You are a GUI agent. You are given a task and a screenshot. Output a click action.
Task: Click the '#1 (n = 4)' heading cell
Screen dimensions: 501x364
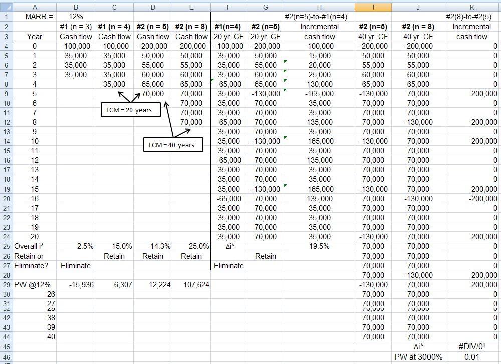(x=114, y=27)
